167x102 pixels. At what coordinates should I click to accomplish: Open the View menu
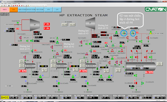[x=5, y=3]
